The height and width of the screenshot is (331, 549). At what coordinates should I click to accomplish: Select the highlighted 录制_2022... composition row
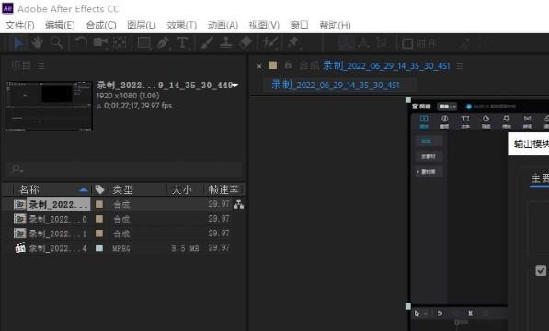[x=122, y=204]
